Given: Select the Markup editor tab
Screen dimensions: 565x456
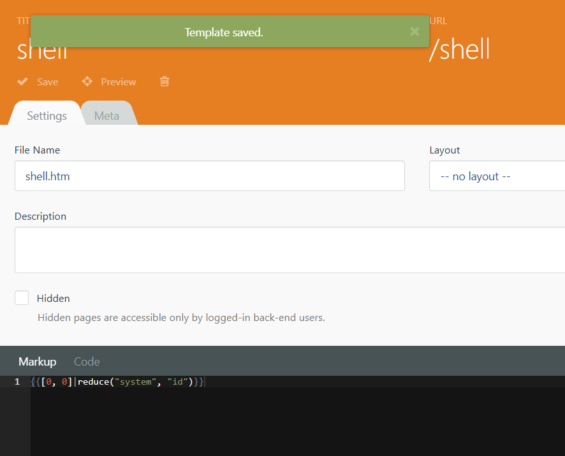Looking at the screenshot, I should pyautogui.click(x=38, y=361).
